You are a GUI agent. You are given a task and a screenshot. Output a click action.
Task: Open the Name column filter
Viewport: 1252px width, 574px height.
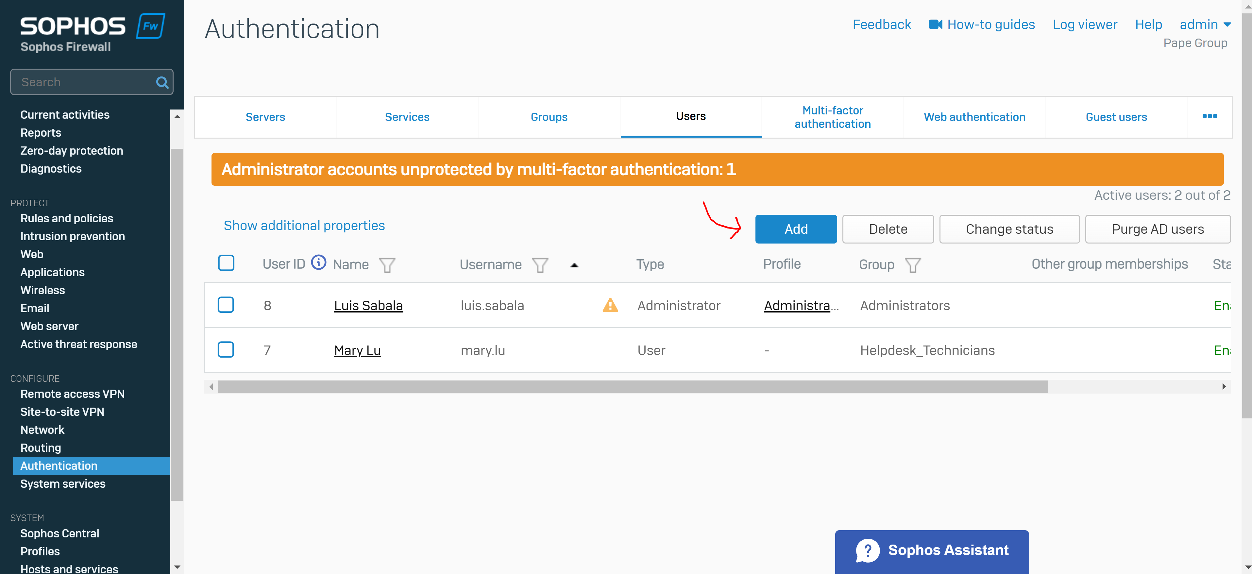tap(387, 265)
